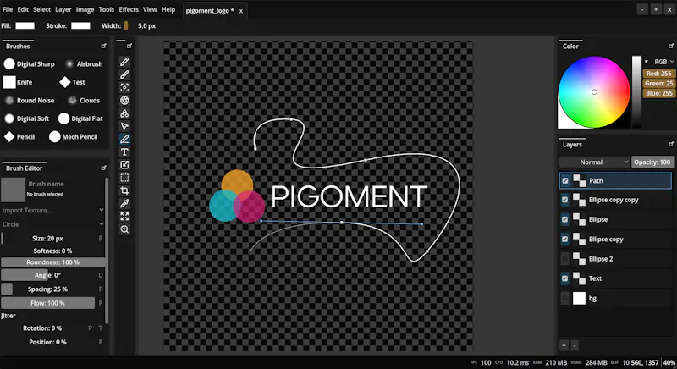Toggle the D flag beside Angle
Screen dimensions: 677x369
click(101, 275)
